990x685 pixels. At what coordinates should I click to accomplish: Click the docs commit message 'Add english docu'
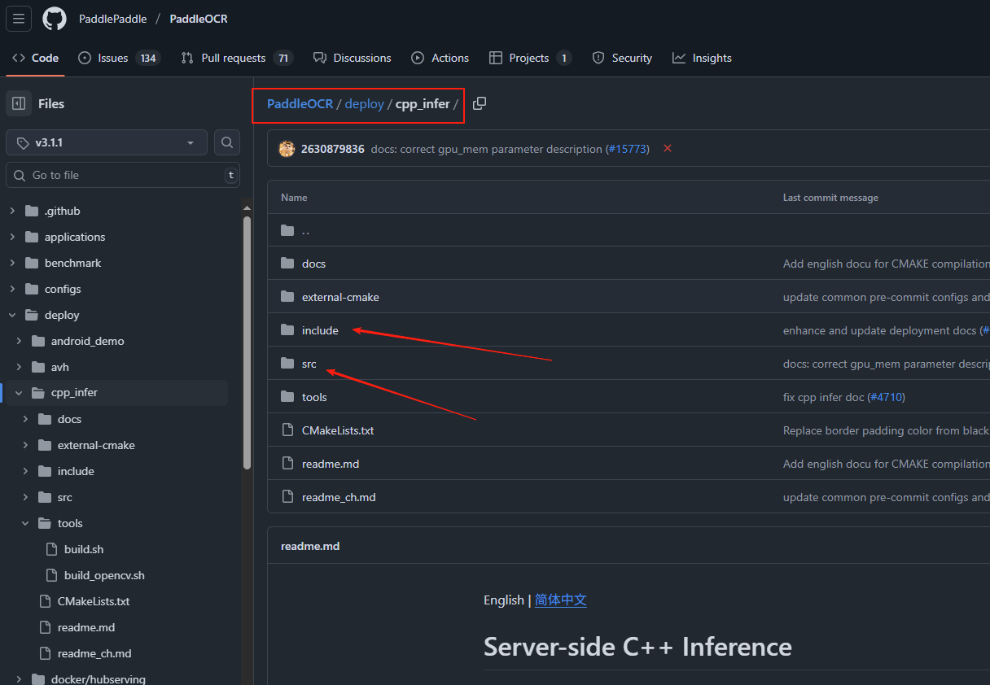(886, 264)
